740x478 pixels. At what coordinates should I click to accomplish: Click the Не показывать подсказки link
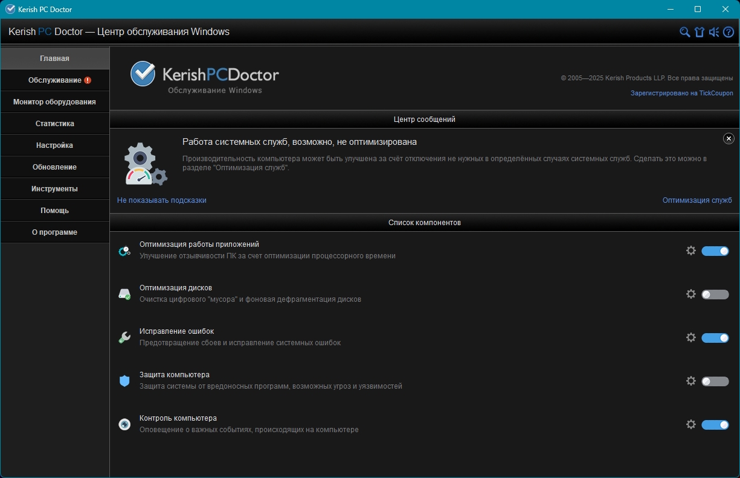click(162, 200)
